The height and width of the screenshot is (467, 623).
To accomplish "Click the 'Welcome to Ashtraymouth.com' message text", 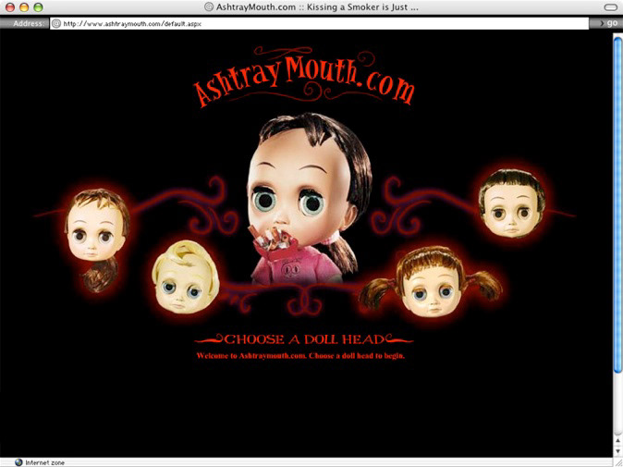I will [300, 356].
